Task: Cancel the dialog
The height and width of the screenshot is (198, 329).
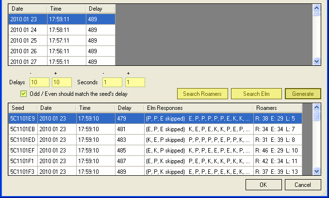Action: 302,185
